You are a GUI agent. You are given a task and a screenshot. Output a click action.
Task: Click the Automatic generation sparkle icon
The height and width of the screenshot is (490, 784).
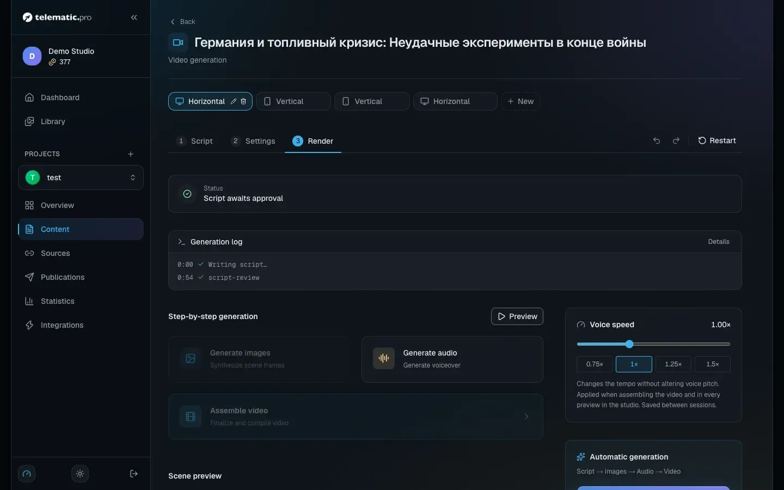581,457
